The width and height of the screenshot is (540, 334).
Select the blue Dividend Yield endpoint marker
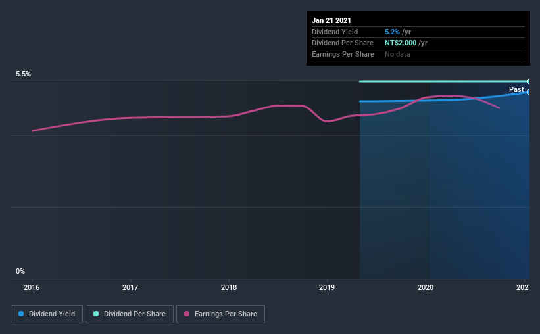click(x=528, y=92)
